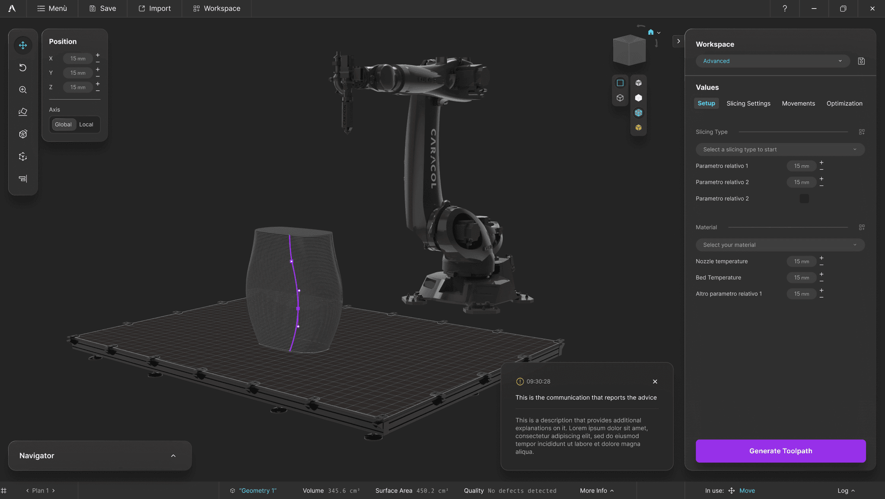Click the save workspace preset icon
885x499 pixels.
coord(861,61)
